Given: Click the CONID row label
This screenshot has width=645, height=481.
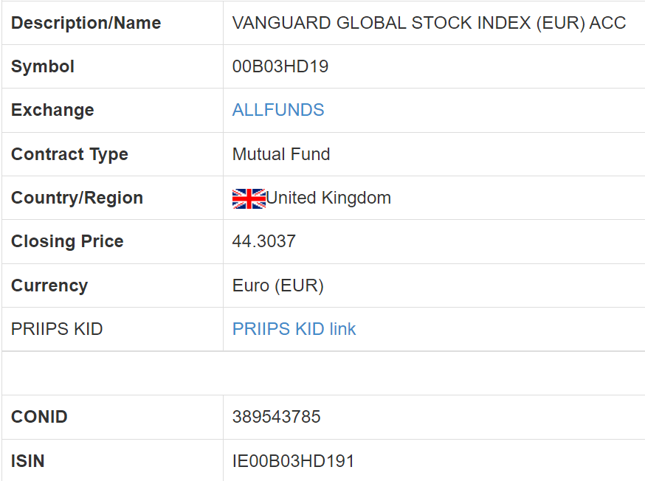Looking at the screenshot, I should [39, 417].
